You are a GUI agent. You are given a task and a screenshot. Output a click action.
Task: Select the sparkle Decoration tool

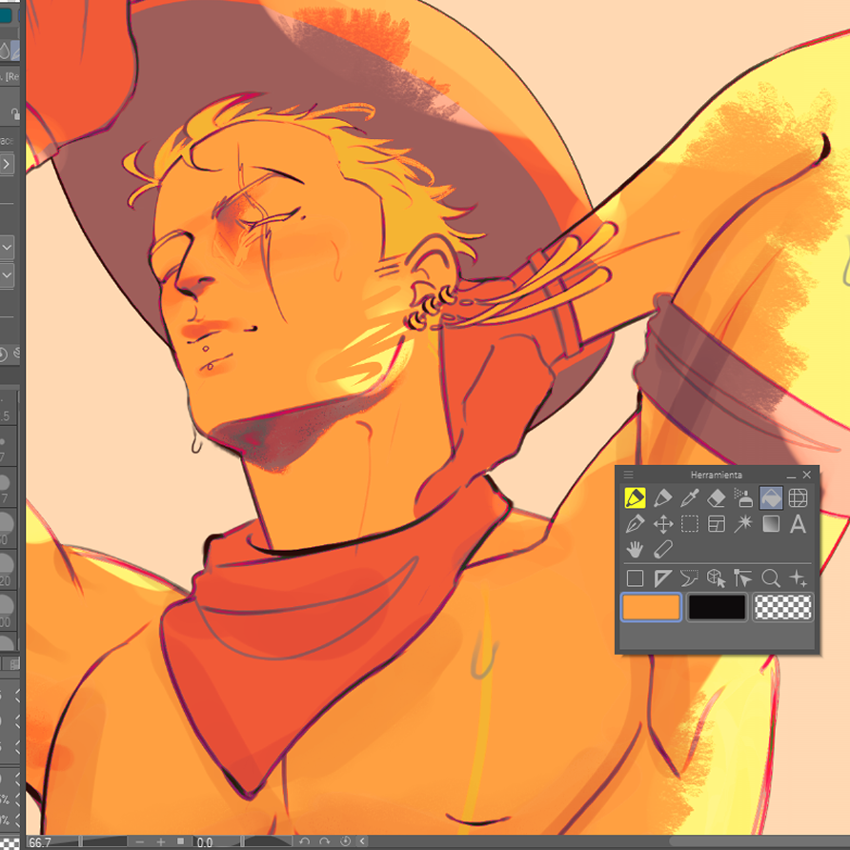[798, 578]
